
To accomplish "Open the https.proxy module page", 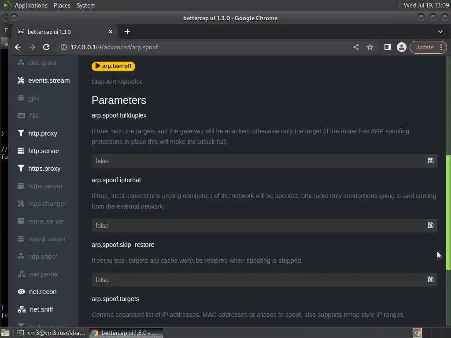I will [x=44, y=169].
